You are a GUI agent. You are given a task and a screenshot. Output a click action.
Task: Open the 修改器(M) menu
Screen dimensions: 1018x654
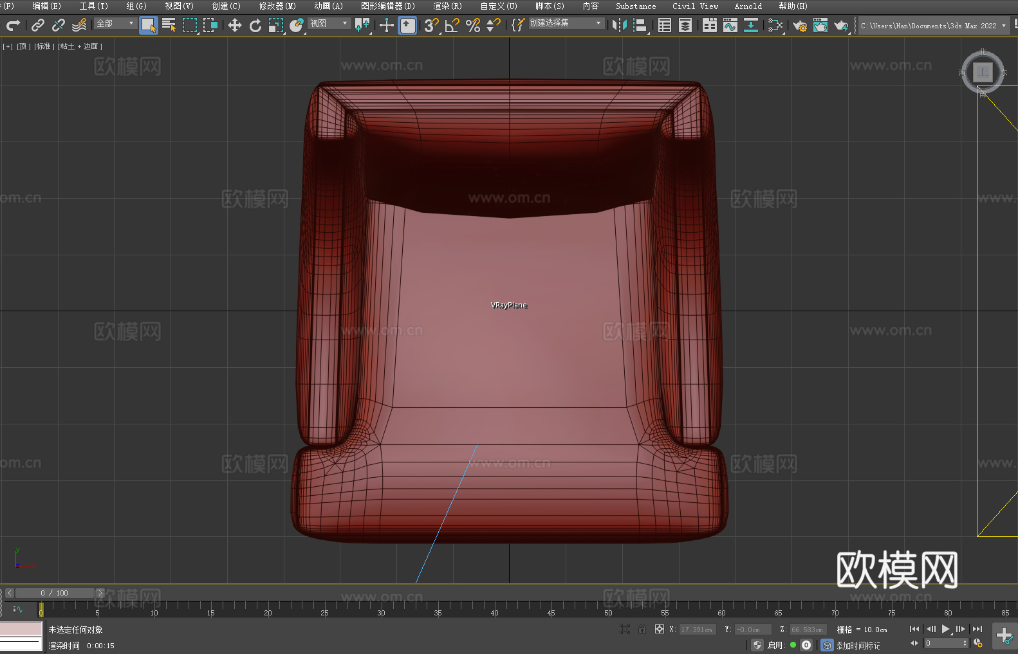click(x=277, y=6)
